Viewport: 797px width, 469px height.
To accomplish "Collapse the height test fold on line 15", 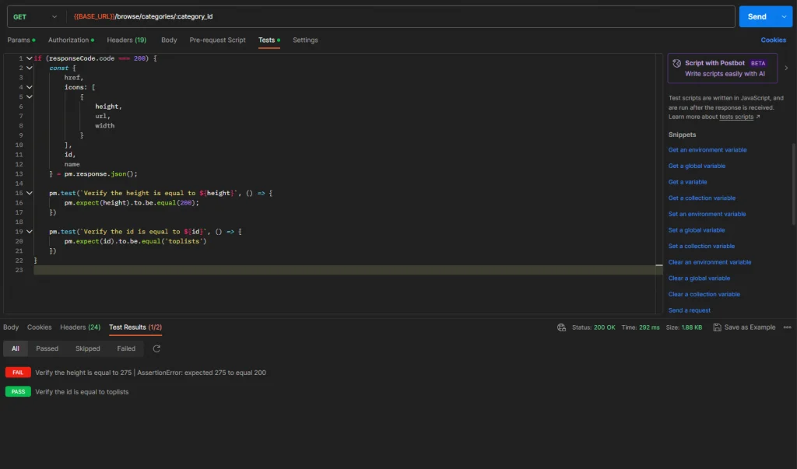I will click(x=29, y=193).
